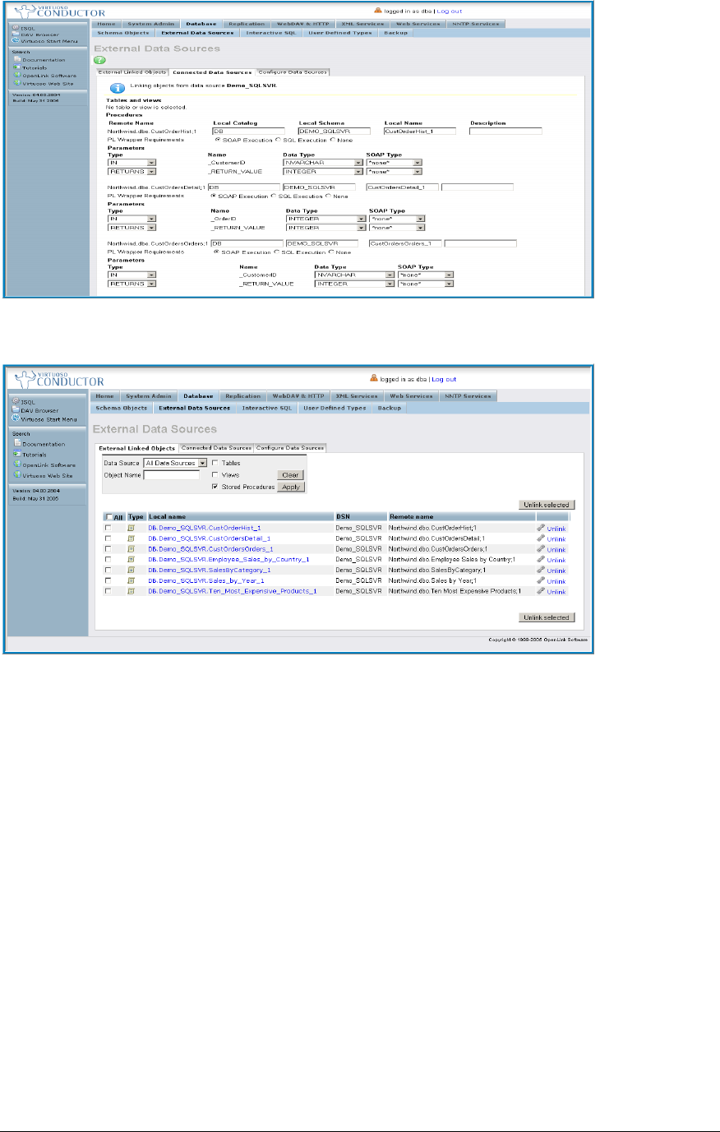Open the Backup submenu tab above the linked objects list

click(x=390, y=408)
